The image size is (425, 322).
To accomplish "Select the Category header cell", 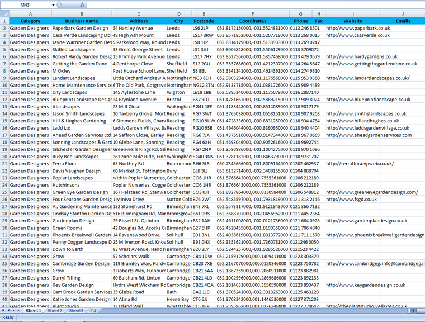I will click(30, 21).
